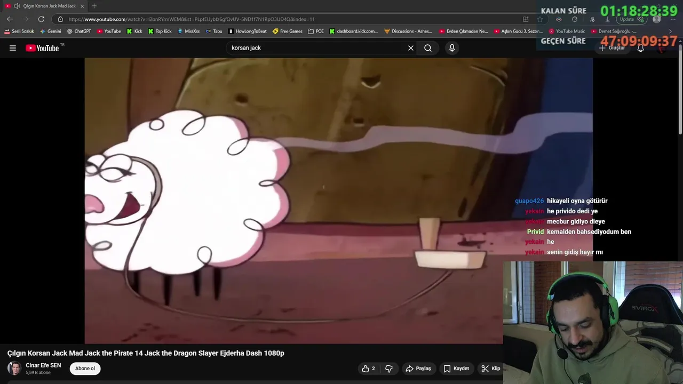The image size is (683, 384).
Task: Open the Cinar Efe SEN channel name
Action: click(43, 365)
